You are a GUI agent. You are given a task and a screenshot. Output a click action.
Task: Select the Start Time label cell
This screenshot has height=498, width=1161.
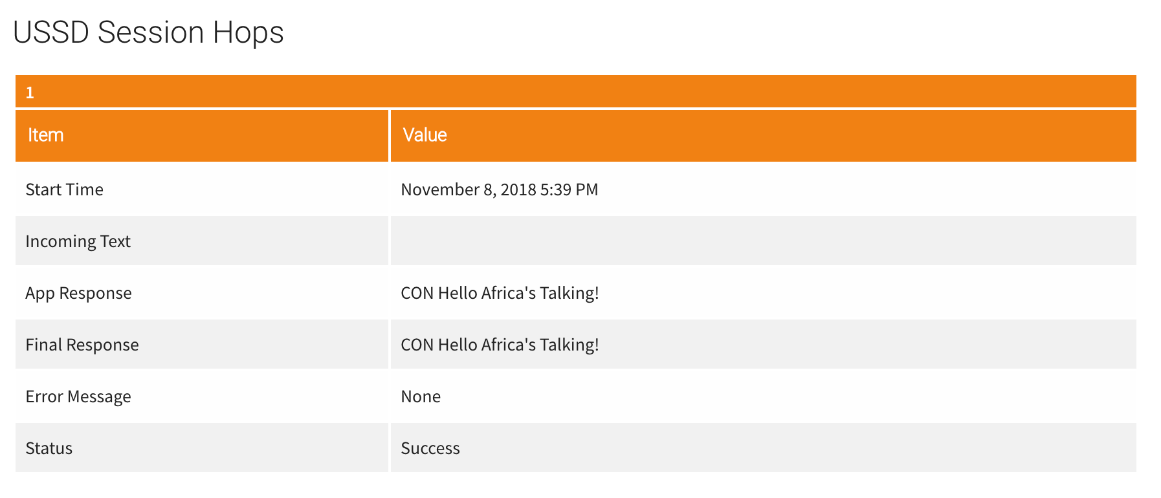202,189
